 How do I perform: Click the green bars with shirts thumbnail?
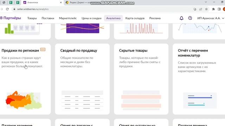coord(22,29)
